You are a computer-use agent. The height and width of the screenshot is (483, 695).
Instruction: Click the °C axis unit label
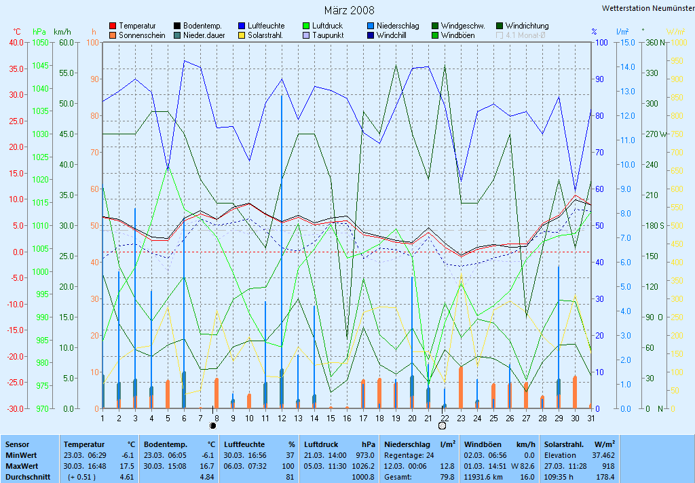pos(16,32)
